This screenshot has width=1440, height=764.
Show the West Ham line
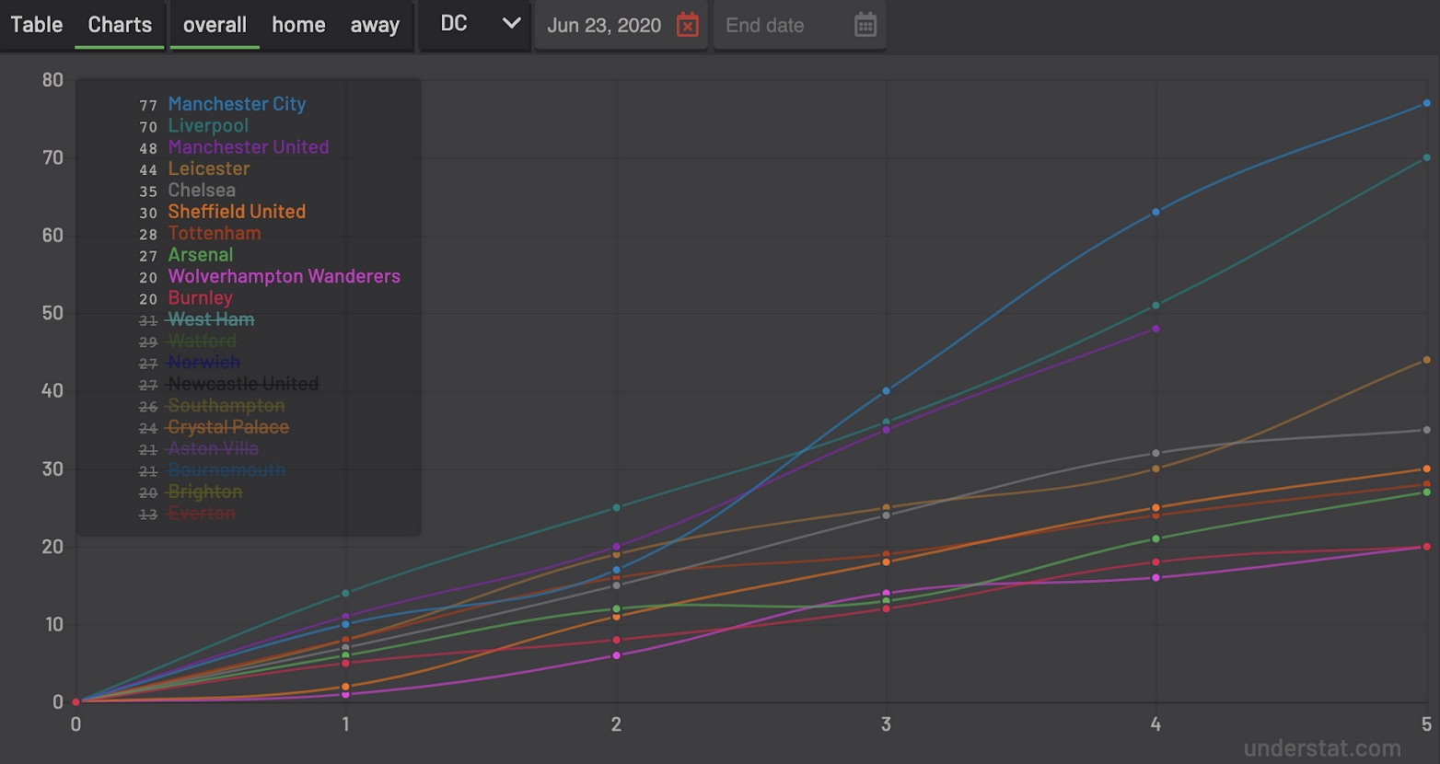pos(211,319)
